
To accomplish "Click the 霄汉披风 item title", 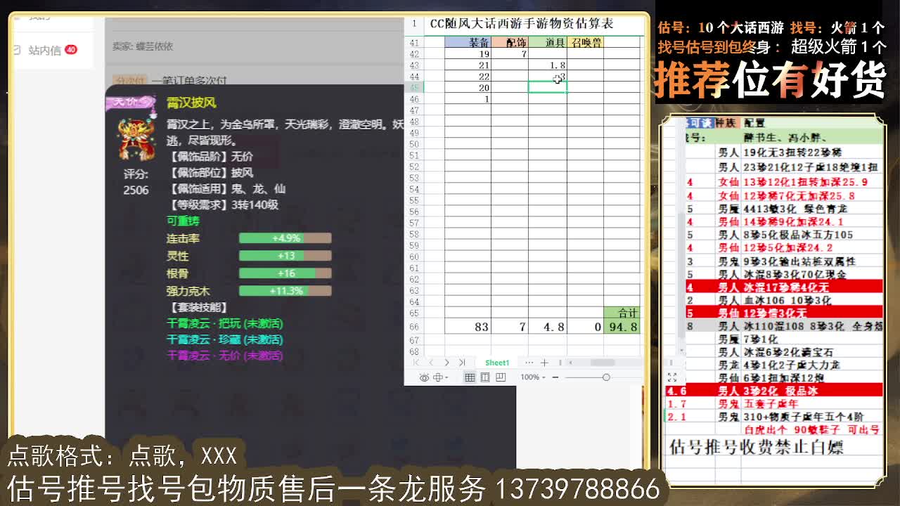I will (191, 103).
